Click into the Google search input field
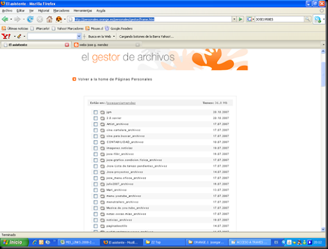328x249 pixels. pyautogui.click(x=279, y=19)
